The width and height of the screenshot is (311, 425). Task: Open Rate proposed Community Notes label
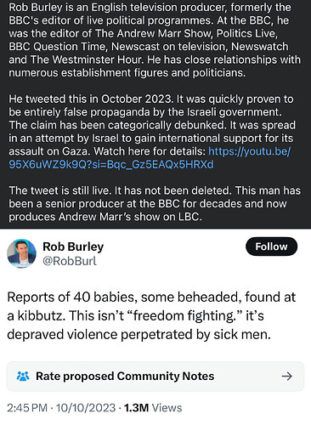(125, 377)
